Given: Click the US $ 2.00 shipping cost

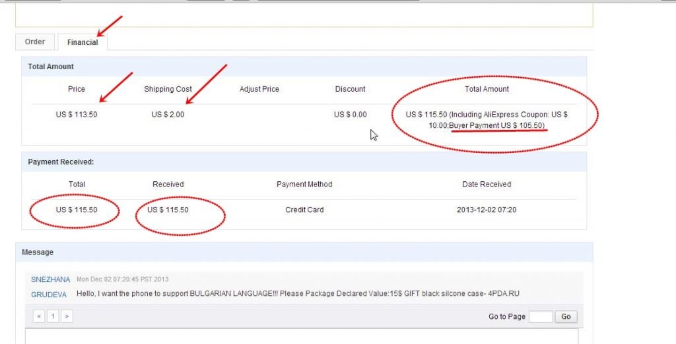Looking at the screenshot, I should click(168, 115).
